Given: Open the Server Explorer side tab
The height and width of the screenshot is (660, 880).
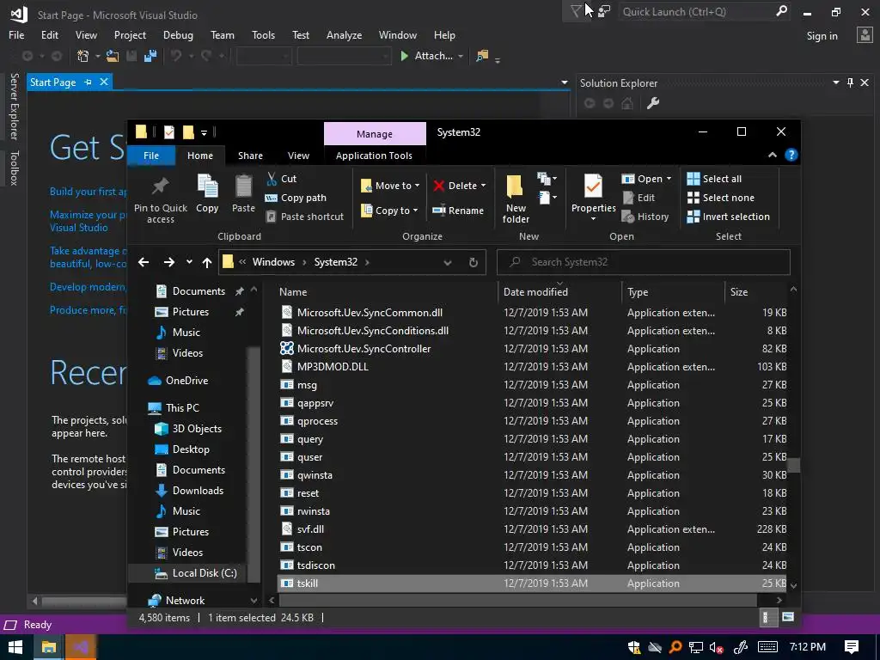Looking at the screenshot, I should (x=14, y=107).
